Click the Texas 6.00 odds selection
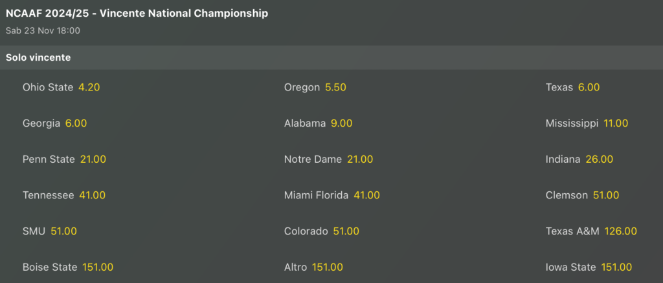The image size is (663, 283). pyautogui.click(x=572, y=87)
